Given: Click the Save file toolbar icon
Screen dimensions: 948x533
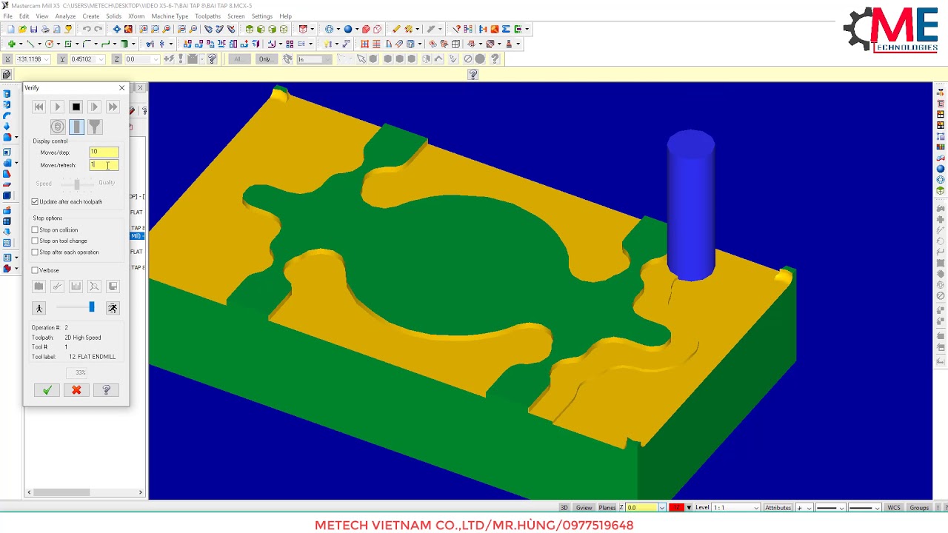Looking at the screenshot, I should [x=34, y=30].
